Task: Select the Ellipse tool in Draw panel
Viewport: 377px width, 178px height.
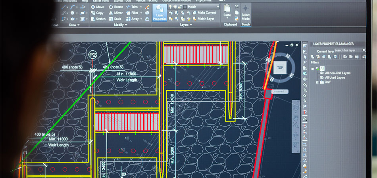Action: tap(73, 19)
